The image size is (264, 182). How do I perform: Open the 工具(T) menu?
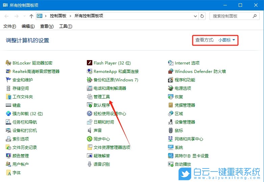66,26
